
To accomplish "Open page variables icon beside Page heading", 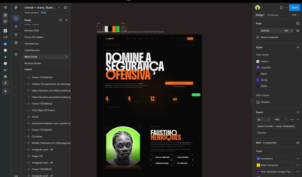I will 298,24.
